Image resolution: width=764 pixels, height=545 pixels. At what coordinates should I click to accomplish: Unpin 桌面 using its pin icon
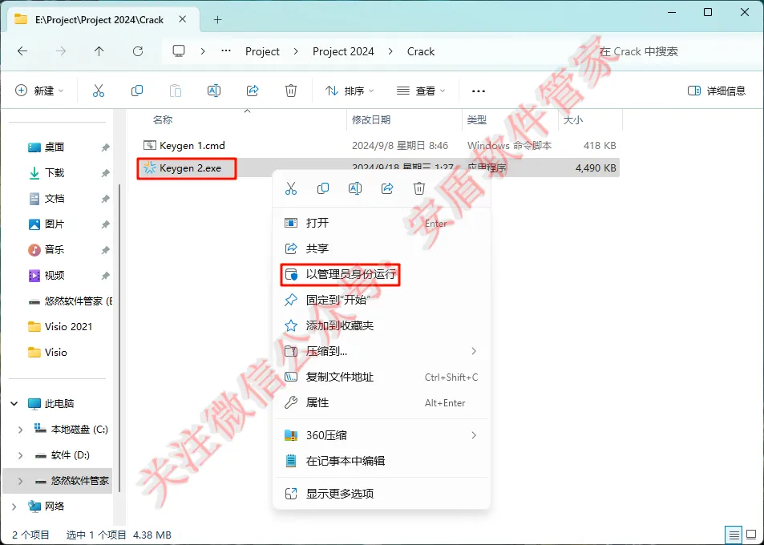[105, 147]
